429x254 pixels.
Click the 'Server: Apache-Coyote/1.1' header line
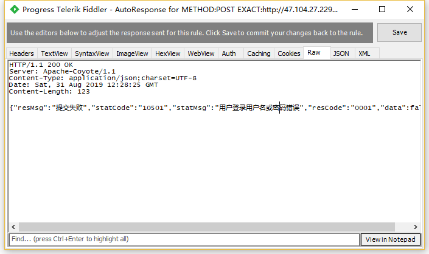point(63,72)
